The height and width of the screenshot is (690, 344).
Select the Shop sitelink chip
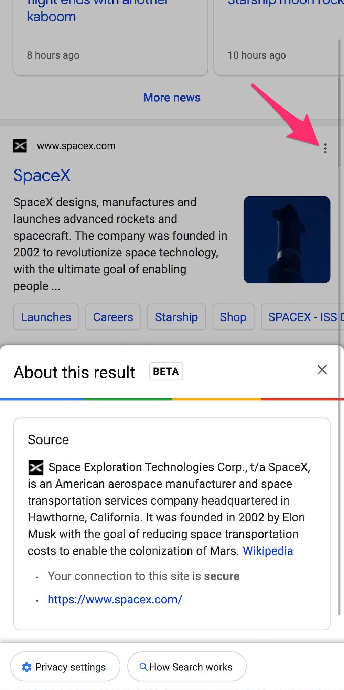(x=233, y=317)
